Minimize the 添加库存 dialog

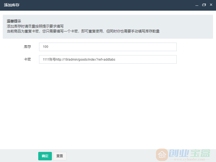point(197,5)
